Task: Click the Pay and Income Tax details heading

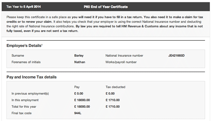Action: [x=32, y=77]
